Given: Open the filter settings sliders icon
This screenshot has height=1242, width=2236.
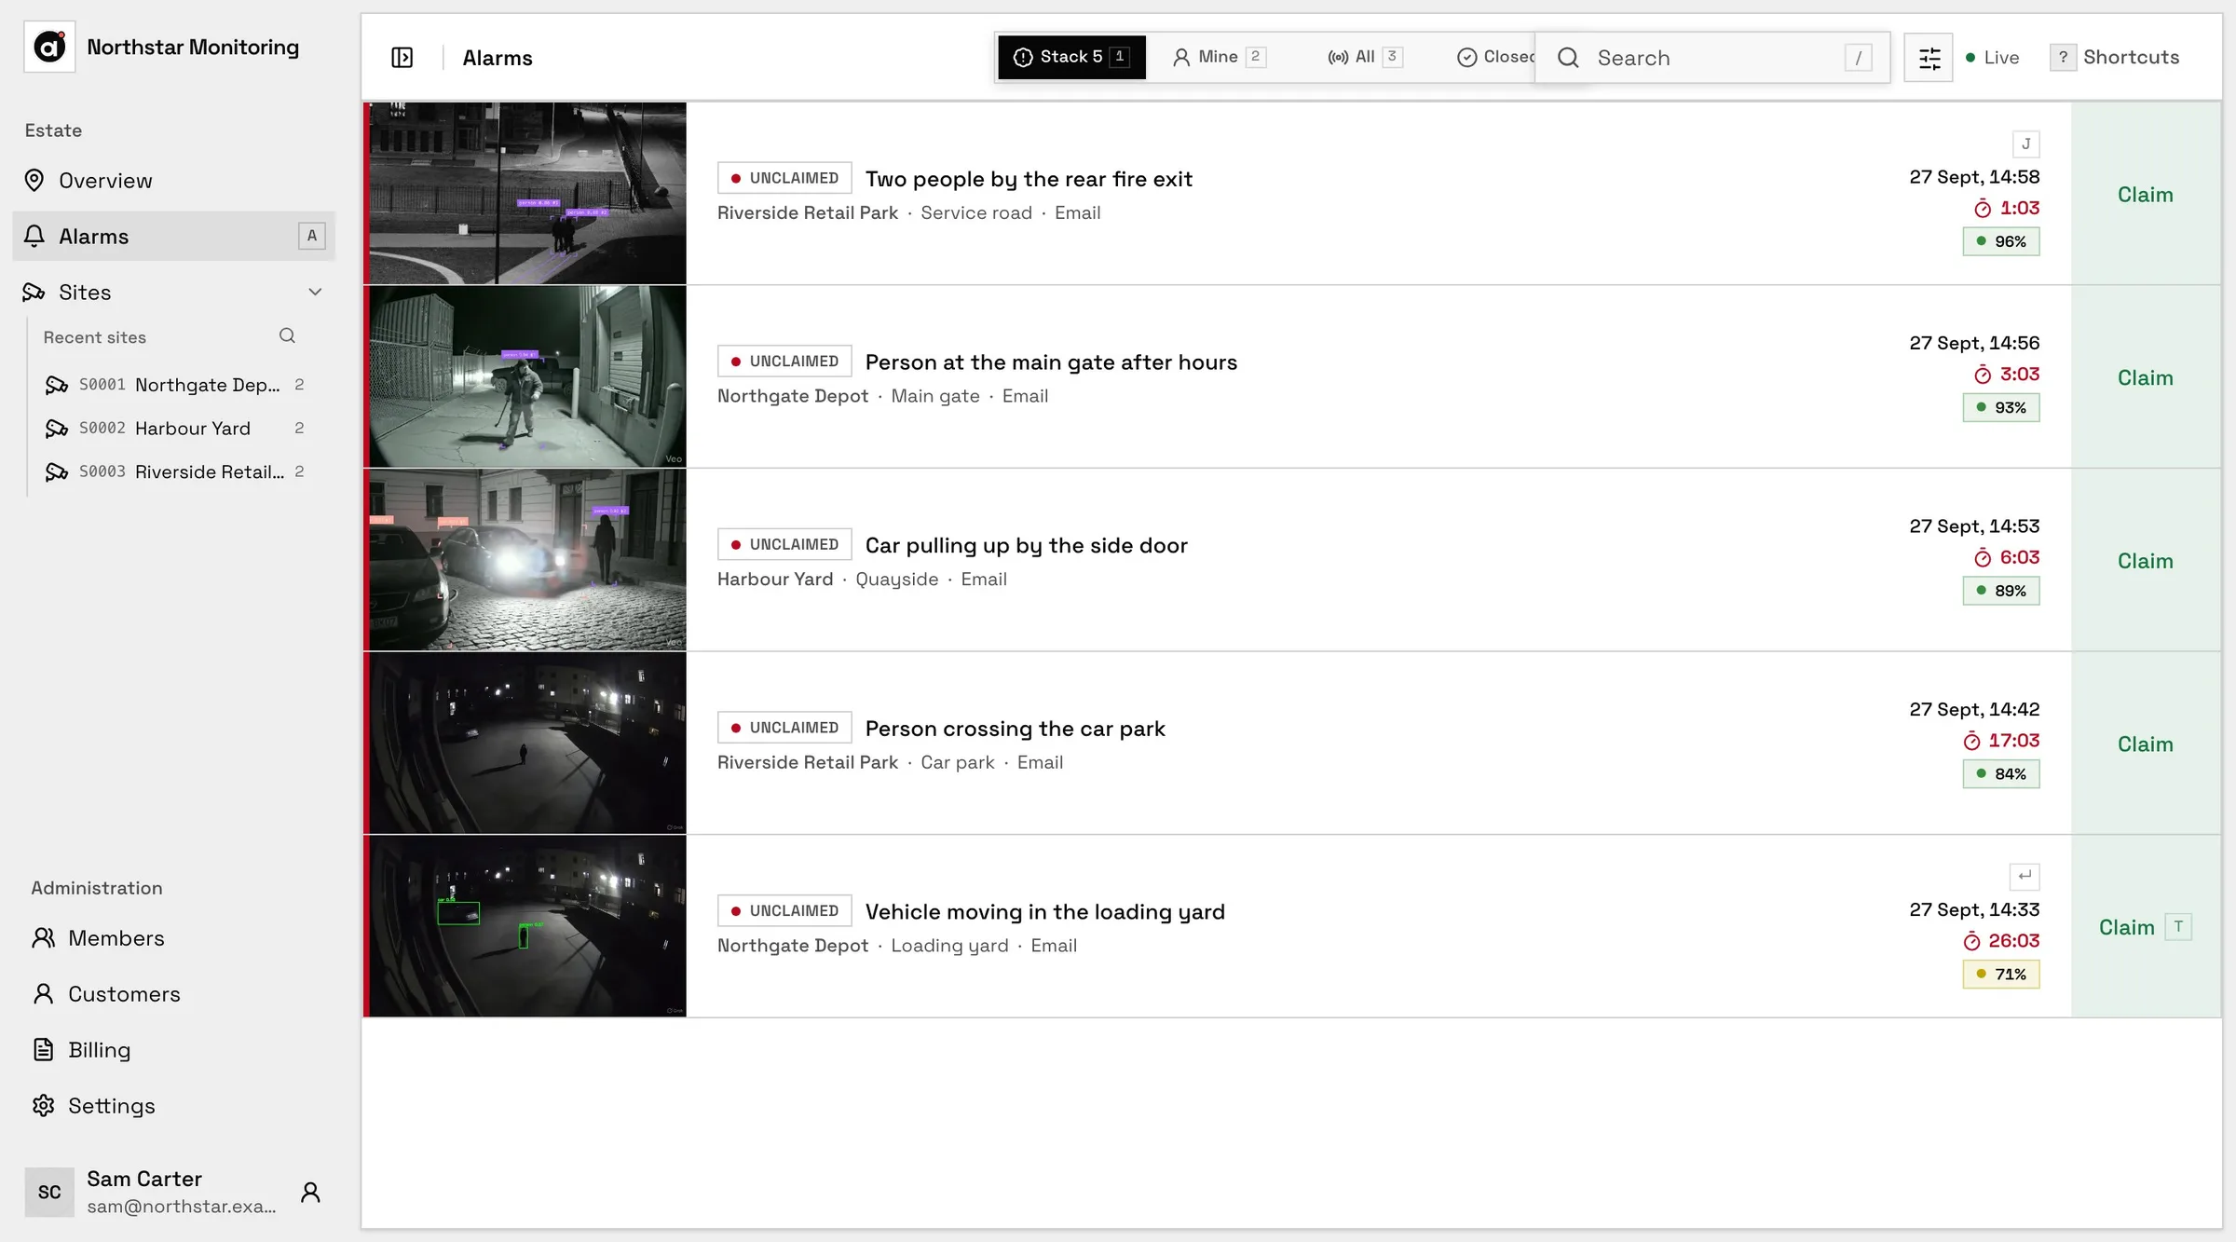Looking at the screenshot, I should pyautogui.click(x=1929, y=58).
